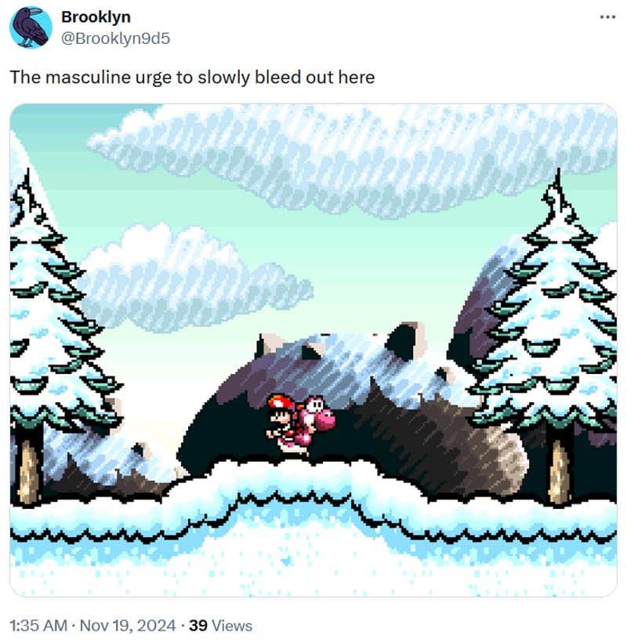
Task: Click the tweet text about masculine urge
Action: click(192, 77)
